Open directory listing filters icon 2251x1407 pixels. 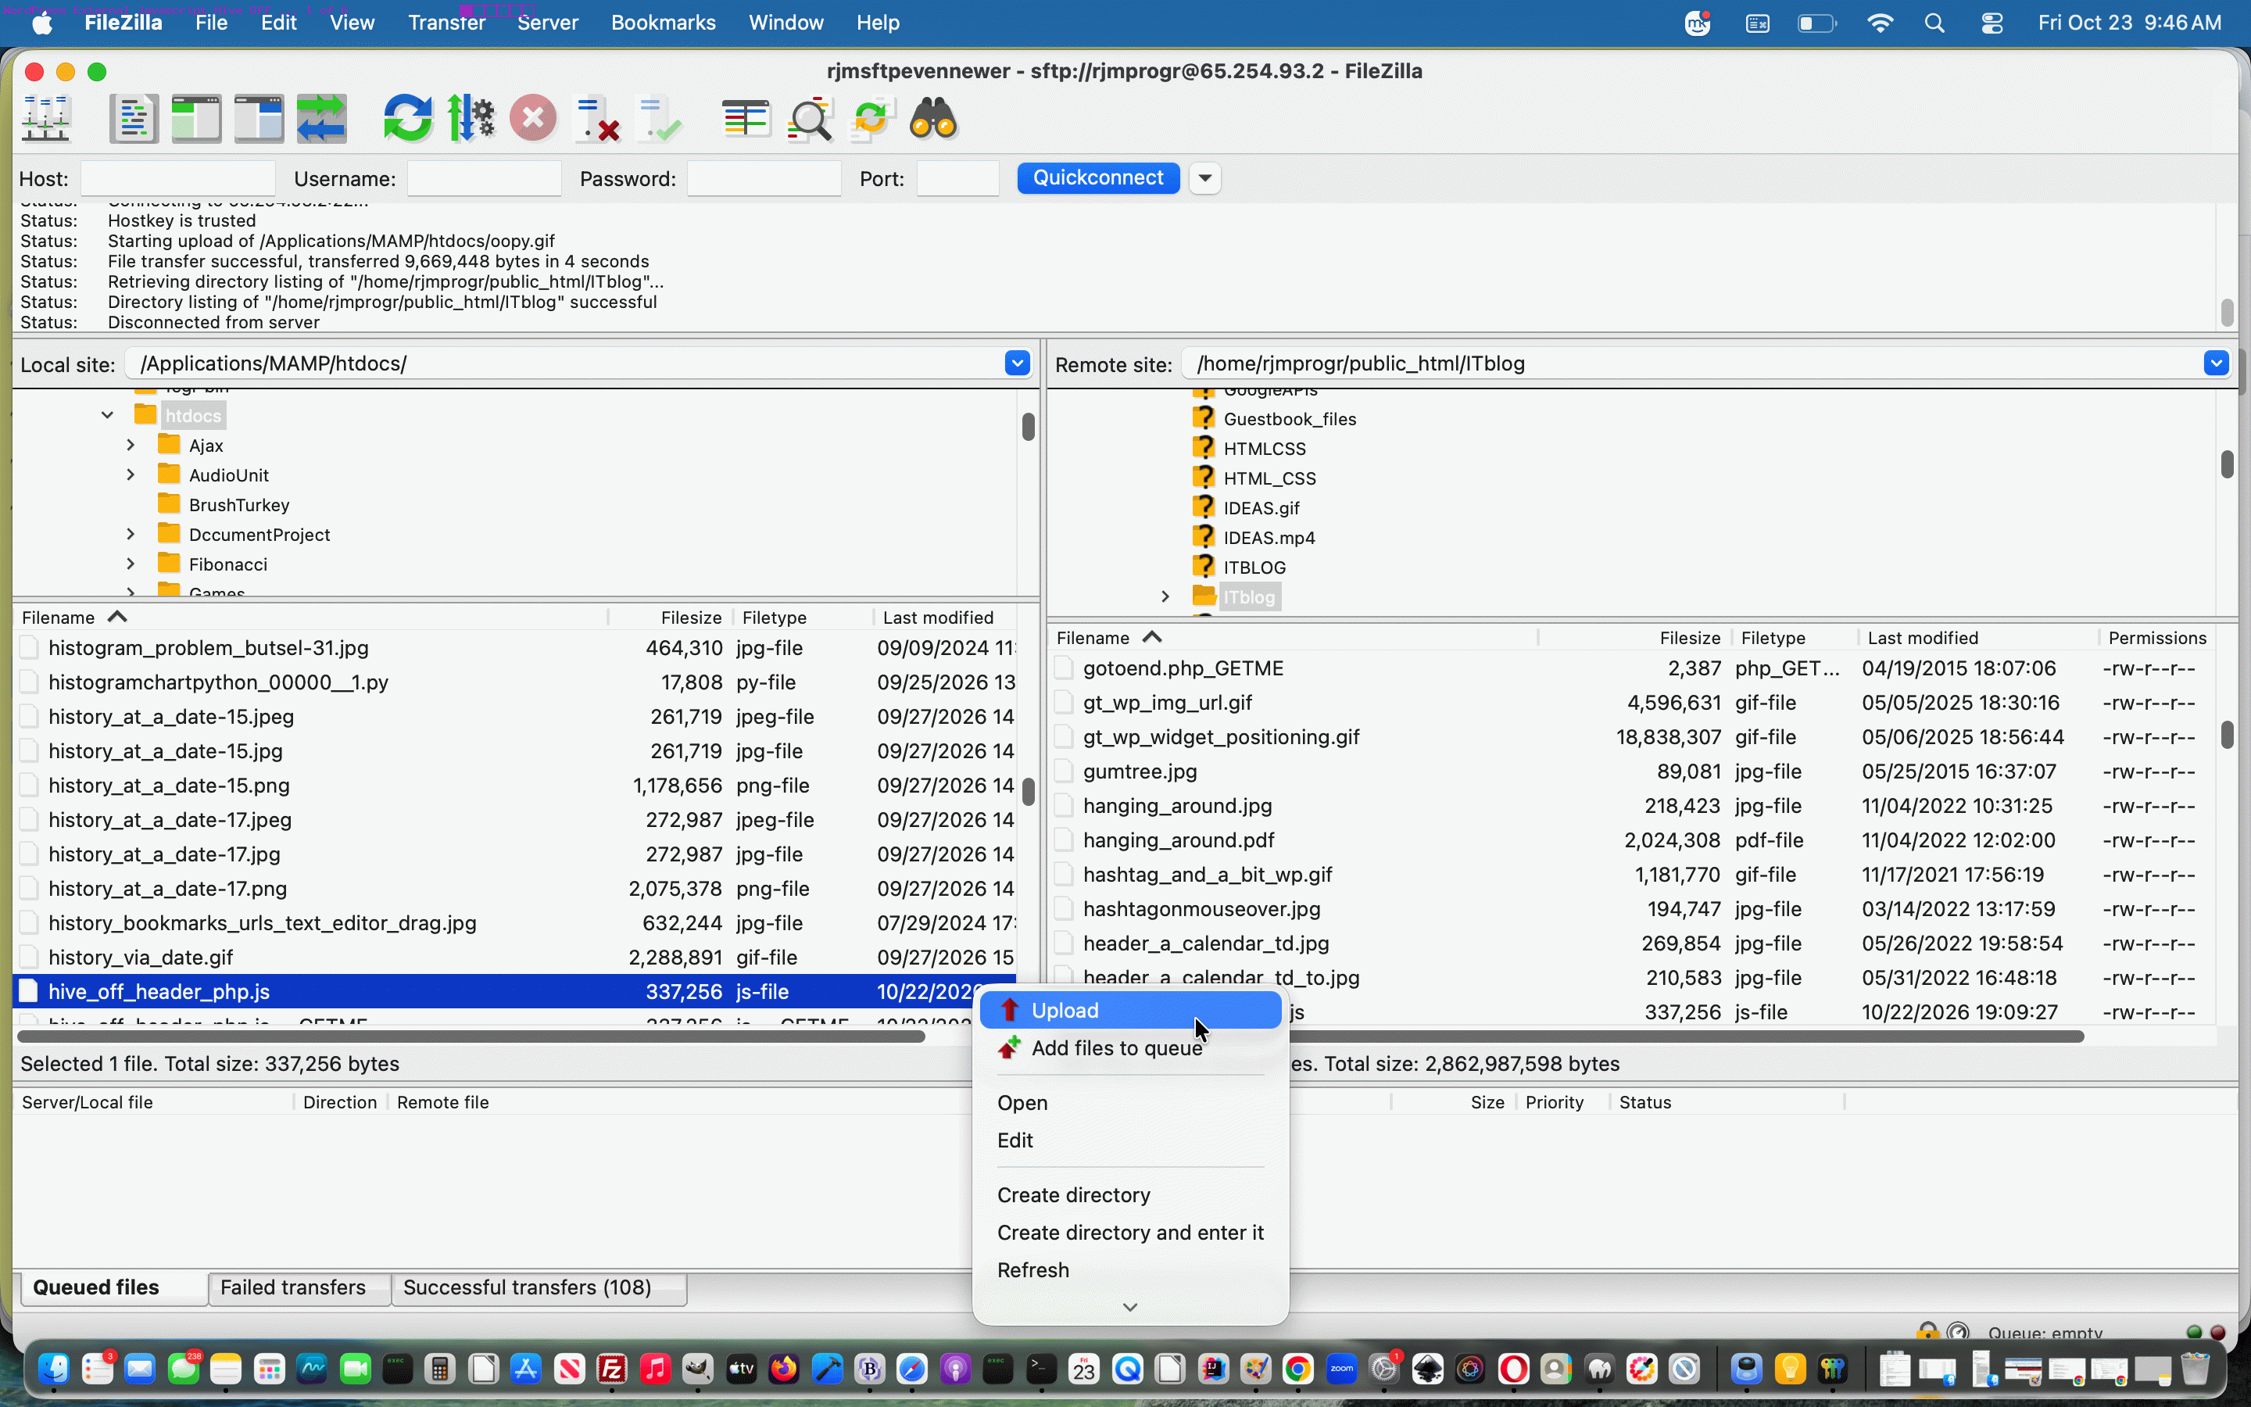[x=746, y=119]
